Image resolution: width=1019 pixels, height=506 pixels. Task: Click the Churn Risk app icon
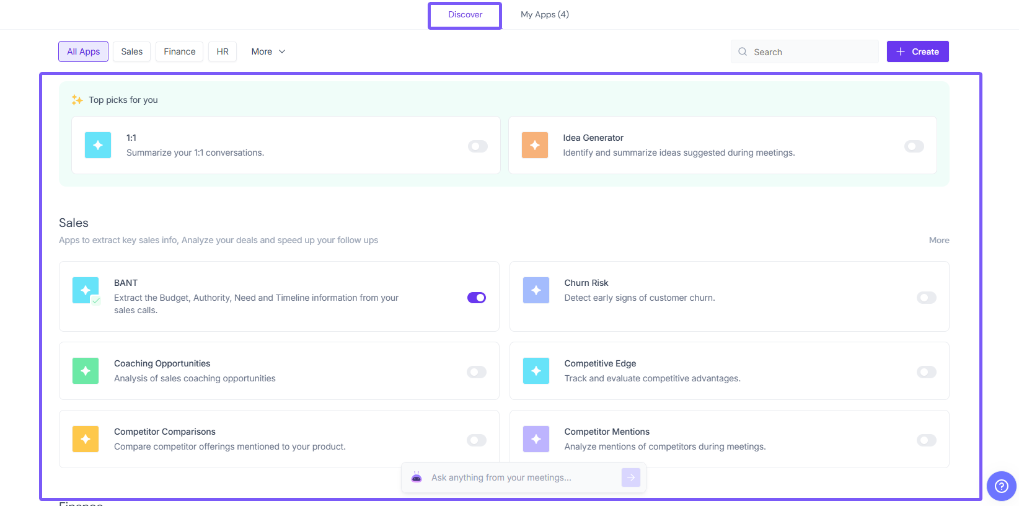pyautogui.click(x=536, y=290)
